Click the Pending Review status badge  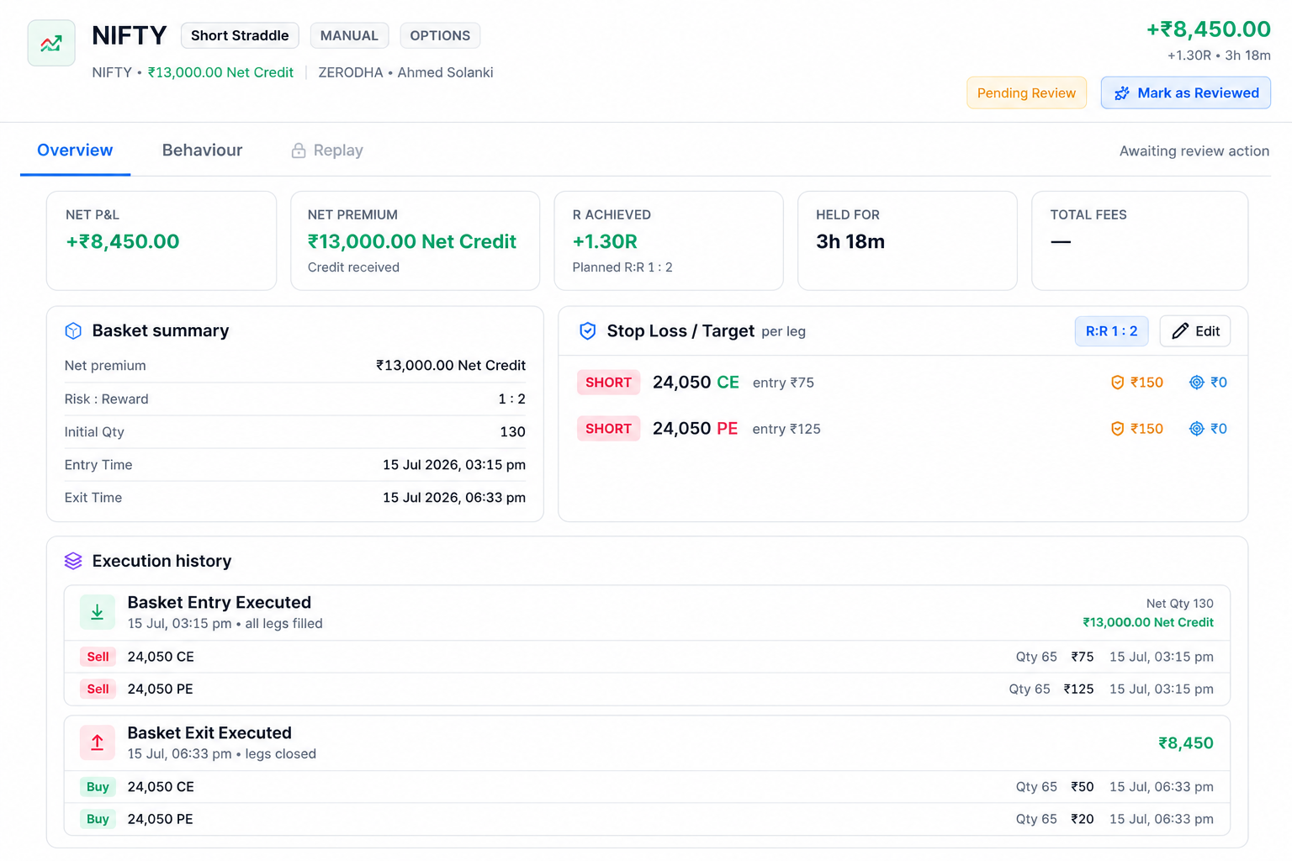(x=1026, y=93)
